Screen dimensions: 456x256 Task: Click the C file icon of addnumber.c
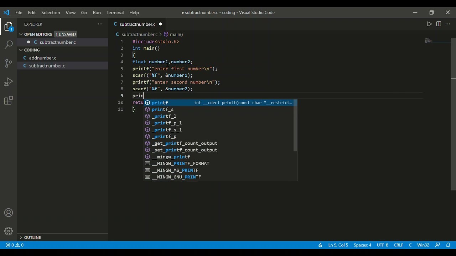(x=25, y=58)
